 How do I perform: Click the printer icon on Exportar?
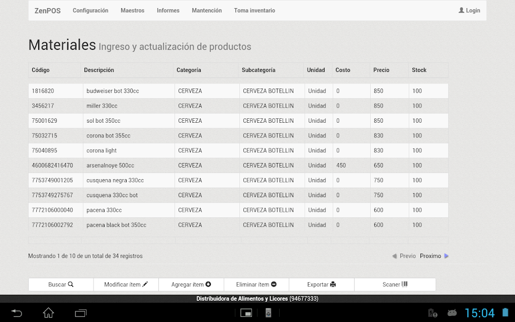333,284
